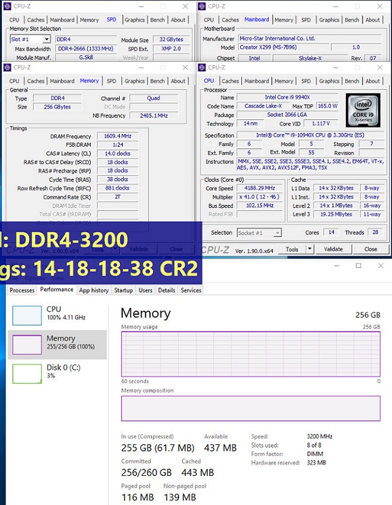Open the App history tab
The image size is (392, 505).
point(94,290)
